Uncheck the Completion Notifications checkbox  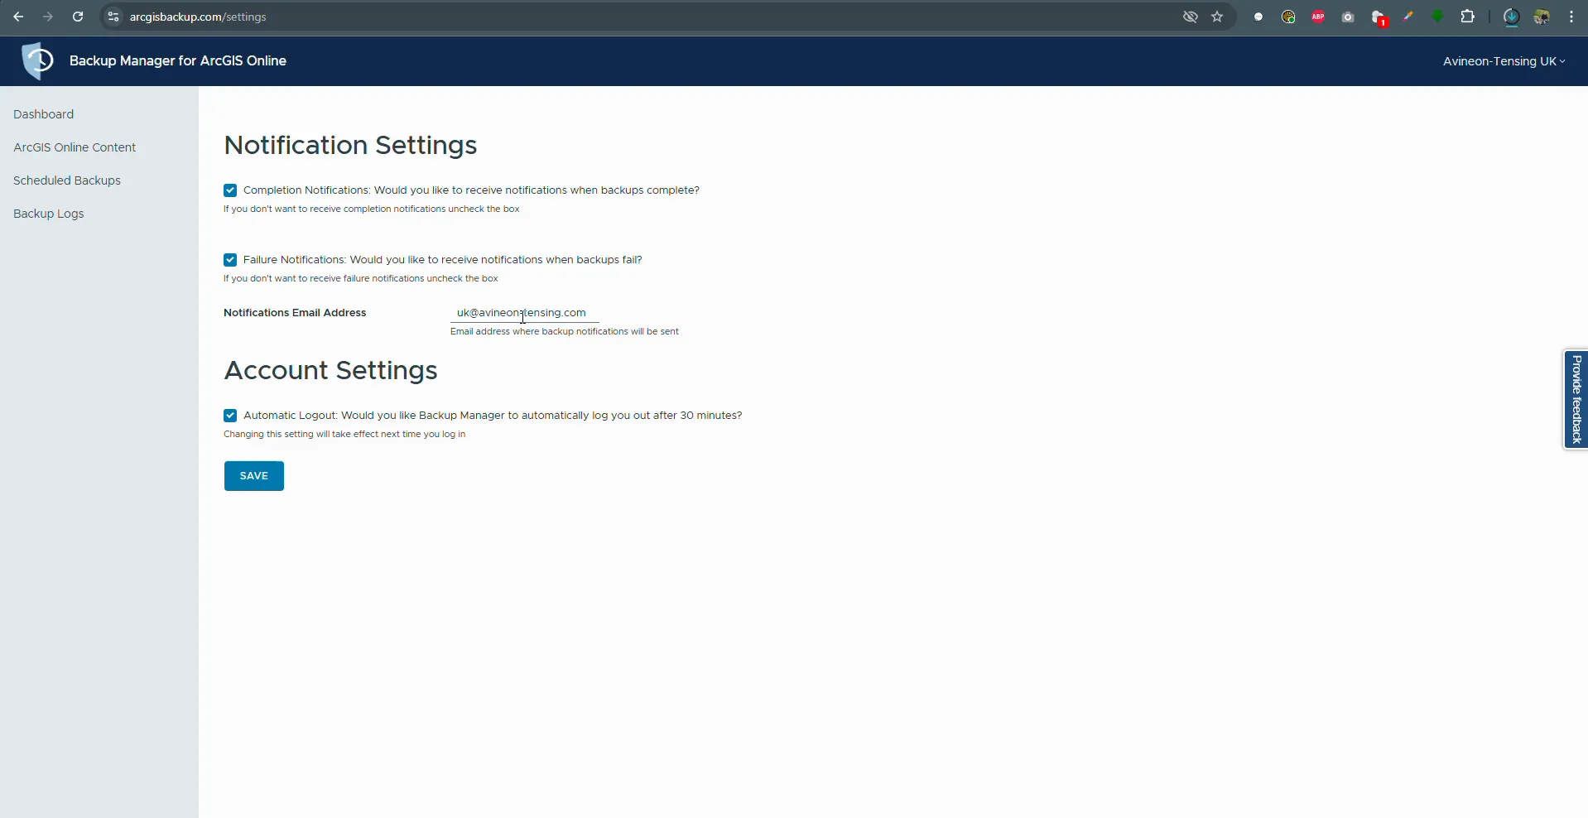(230, 190)
